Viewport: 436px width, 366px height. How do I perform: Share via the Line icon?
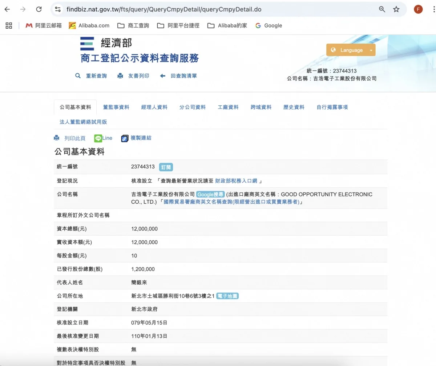[98, 138]
